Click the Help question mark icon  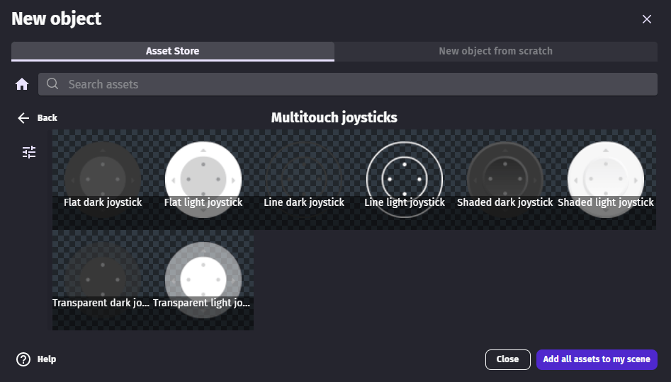(x=23, y=359)
